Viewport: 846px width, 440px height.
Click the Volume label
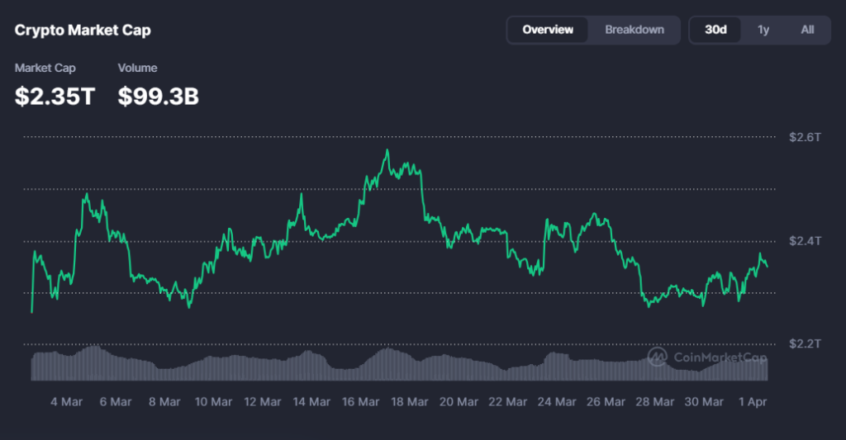click(137, 68)
